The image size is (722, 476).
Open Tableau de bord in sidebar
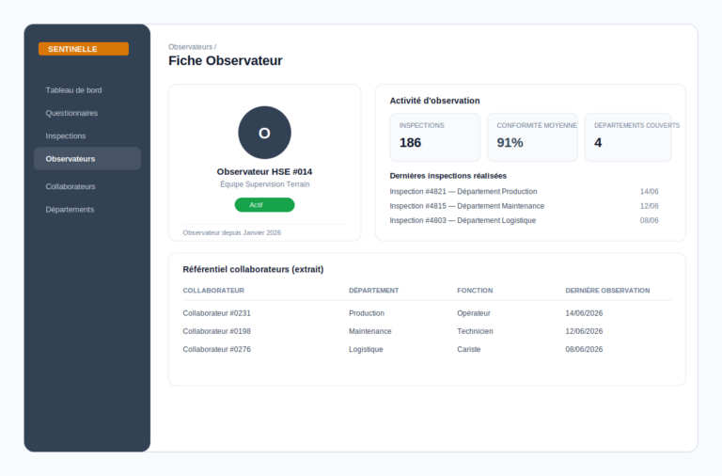tap(73, 90)
